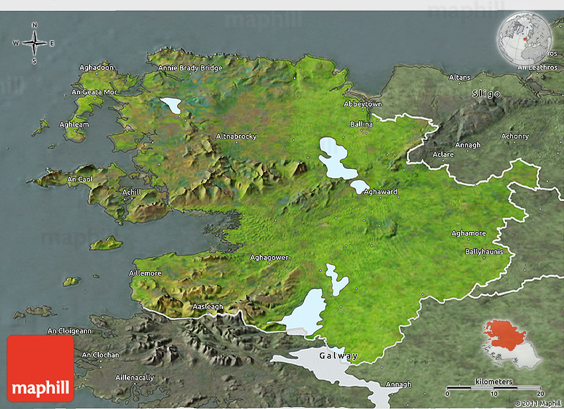Click the large lake south of Ballina

(336, 159)
